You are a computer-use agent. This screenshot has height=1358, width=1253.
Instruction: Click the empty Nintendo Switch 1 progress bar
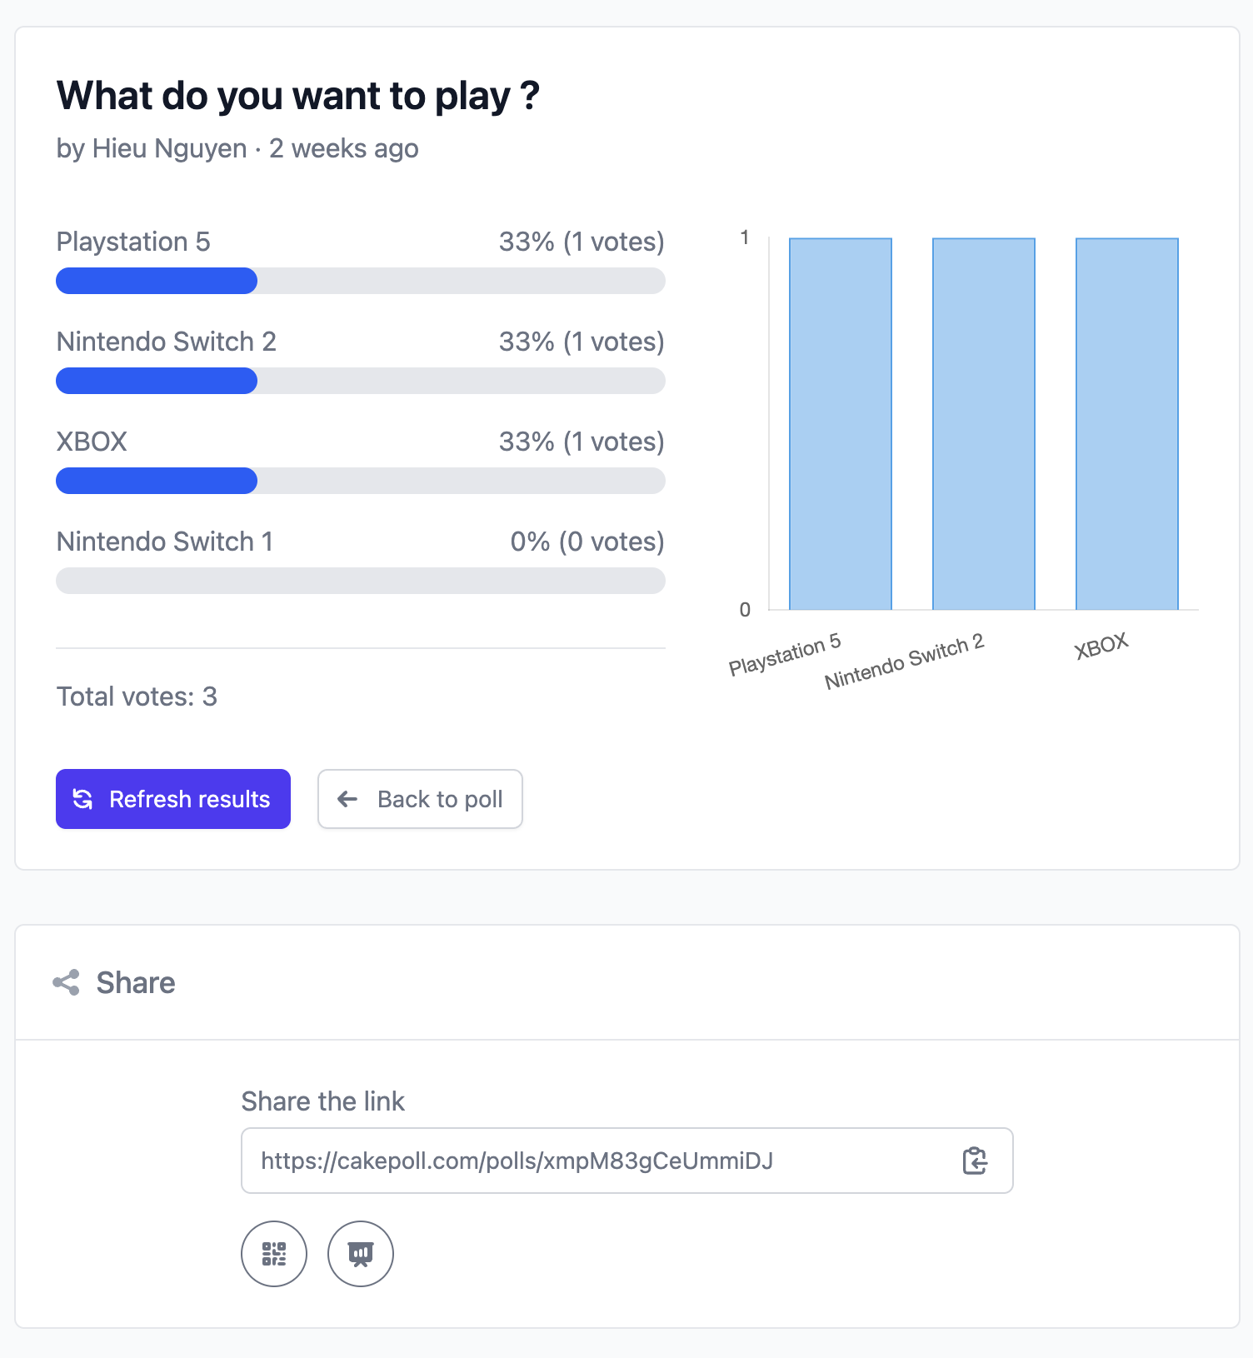pos(360,581)
